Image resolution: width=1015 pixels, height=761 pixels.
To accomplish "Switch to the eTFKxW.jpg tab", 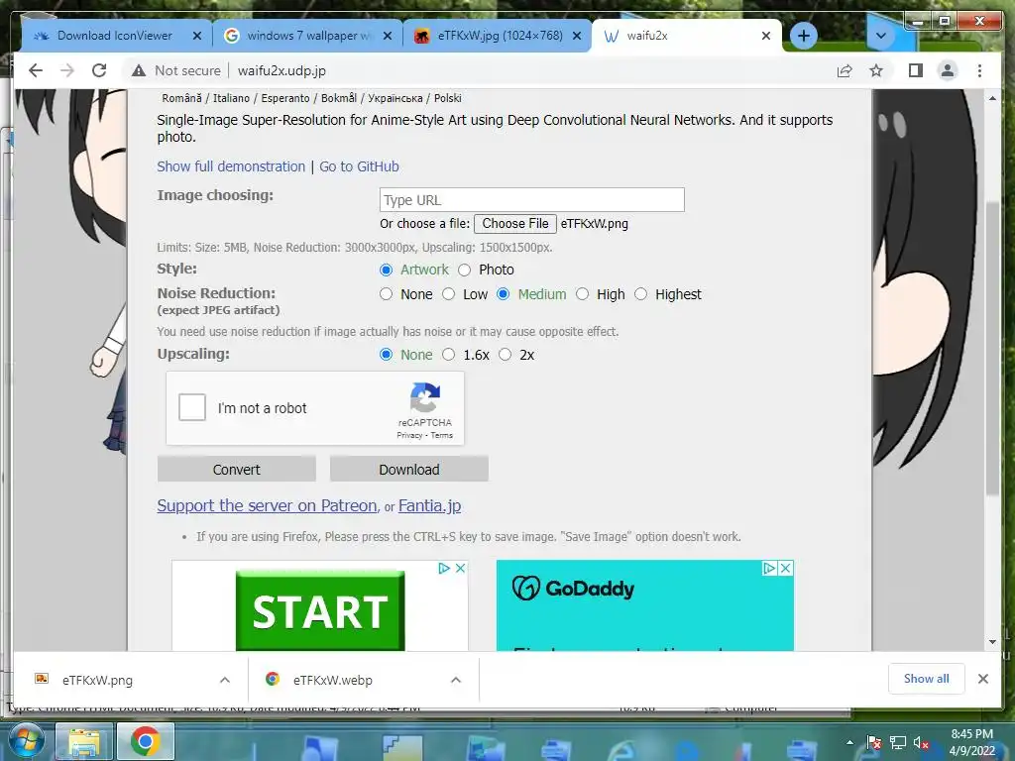I will [498, 36].
